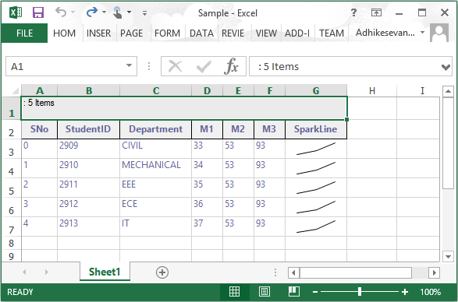Image resolution: width=458 pixels, height=302 pixels.
Task: Switch to the FORMULAS ribbon tab
Action: pyautogui.click(x=168, y=33)
